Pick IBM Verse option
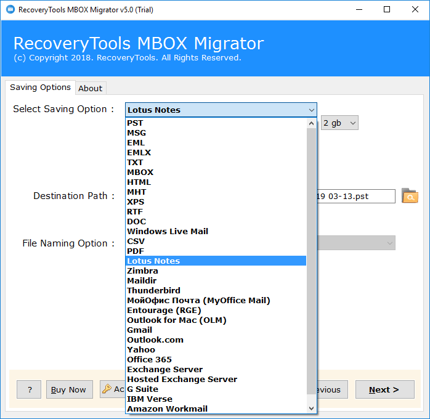The image size is (430, 419). 216,399
